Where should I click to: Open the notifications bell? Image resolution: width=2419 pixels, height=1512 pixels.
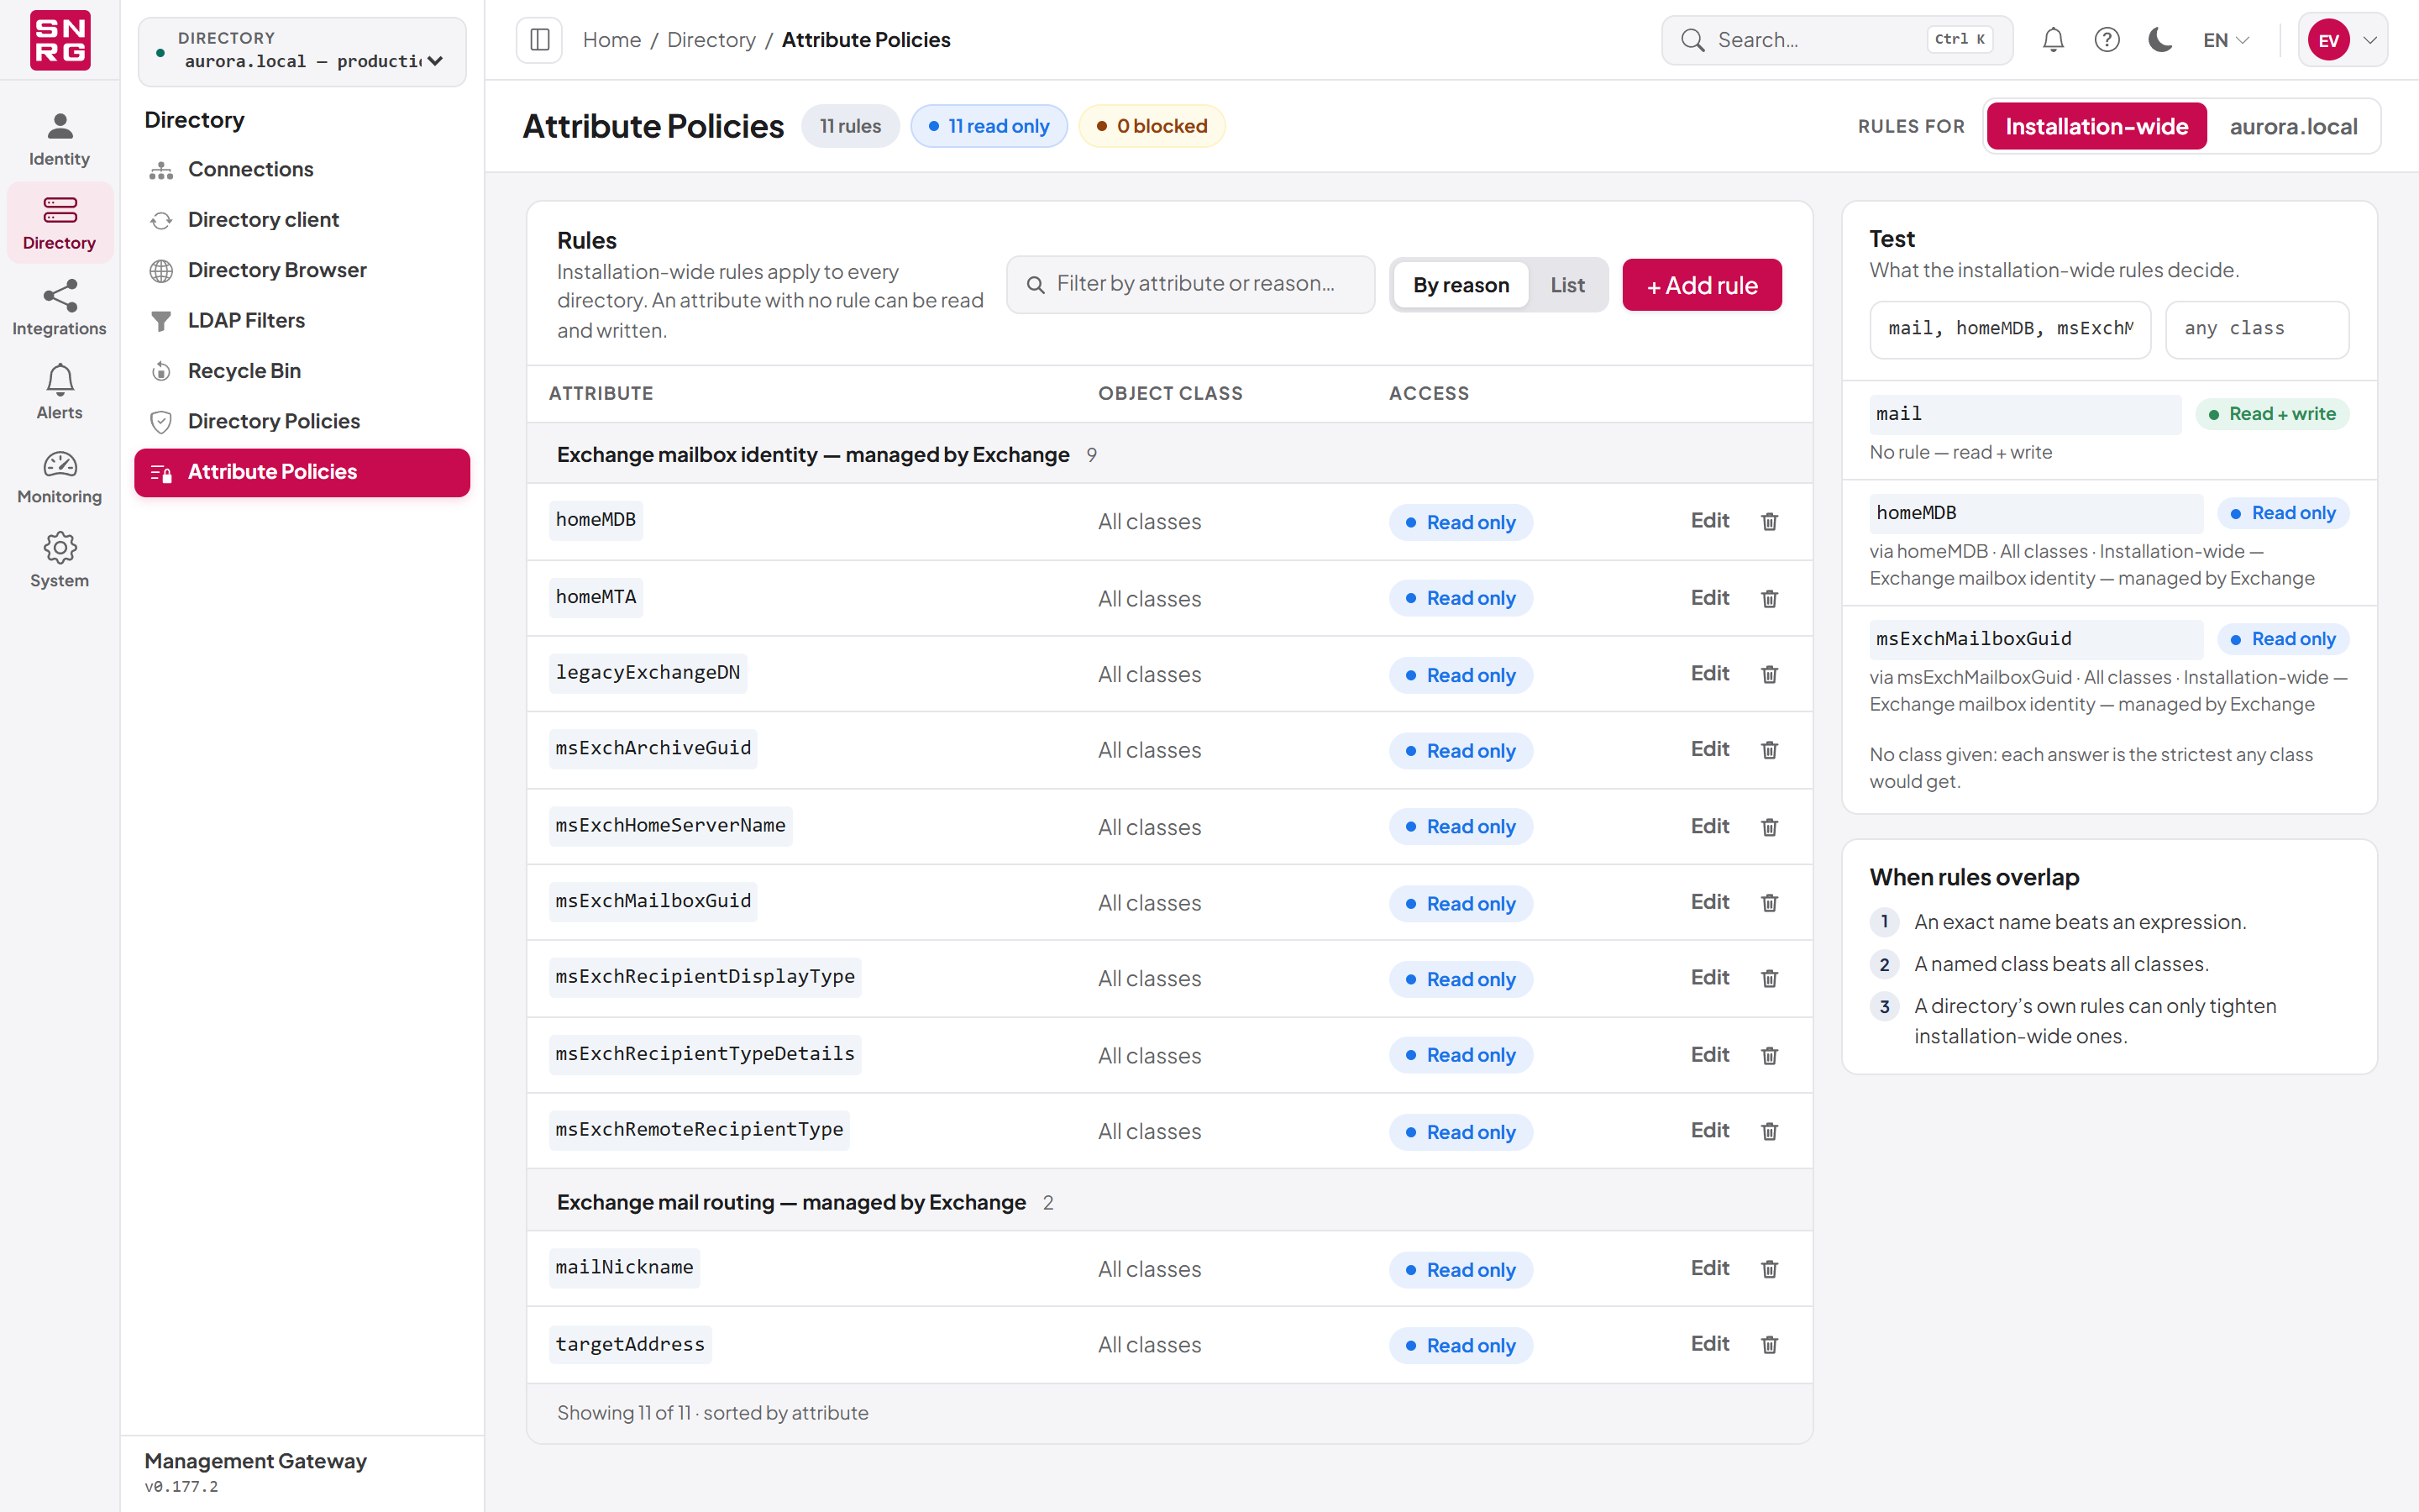click(x=2053, y=40)
